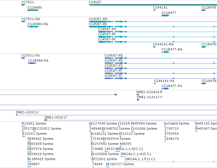Select EST IP10061.3prime
217x168 pixels.
(34, 124)
